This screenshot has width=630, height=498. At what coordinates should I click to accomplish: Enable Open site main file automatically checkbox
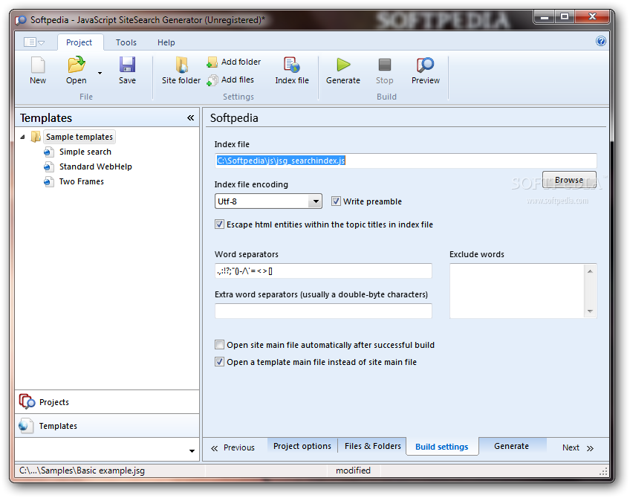219,345
